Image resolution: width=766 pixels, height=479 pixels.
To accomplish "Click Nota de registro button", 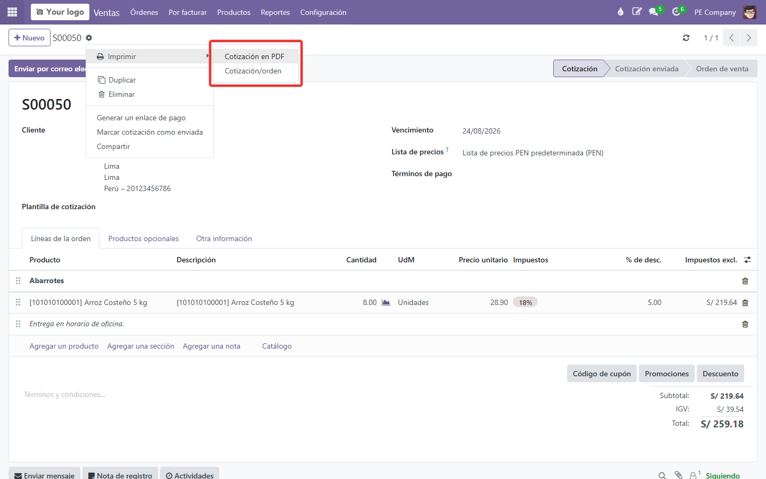I will [120, 473].
